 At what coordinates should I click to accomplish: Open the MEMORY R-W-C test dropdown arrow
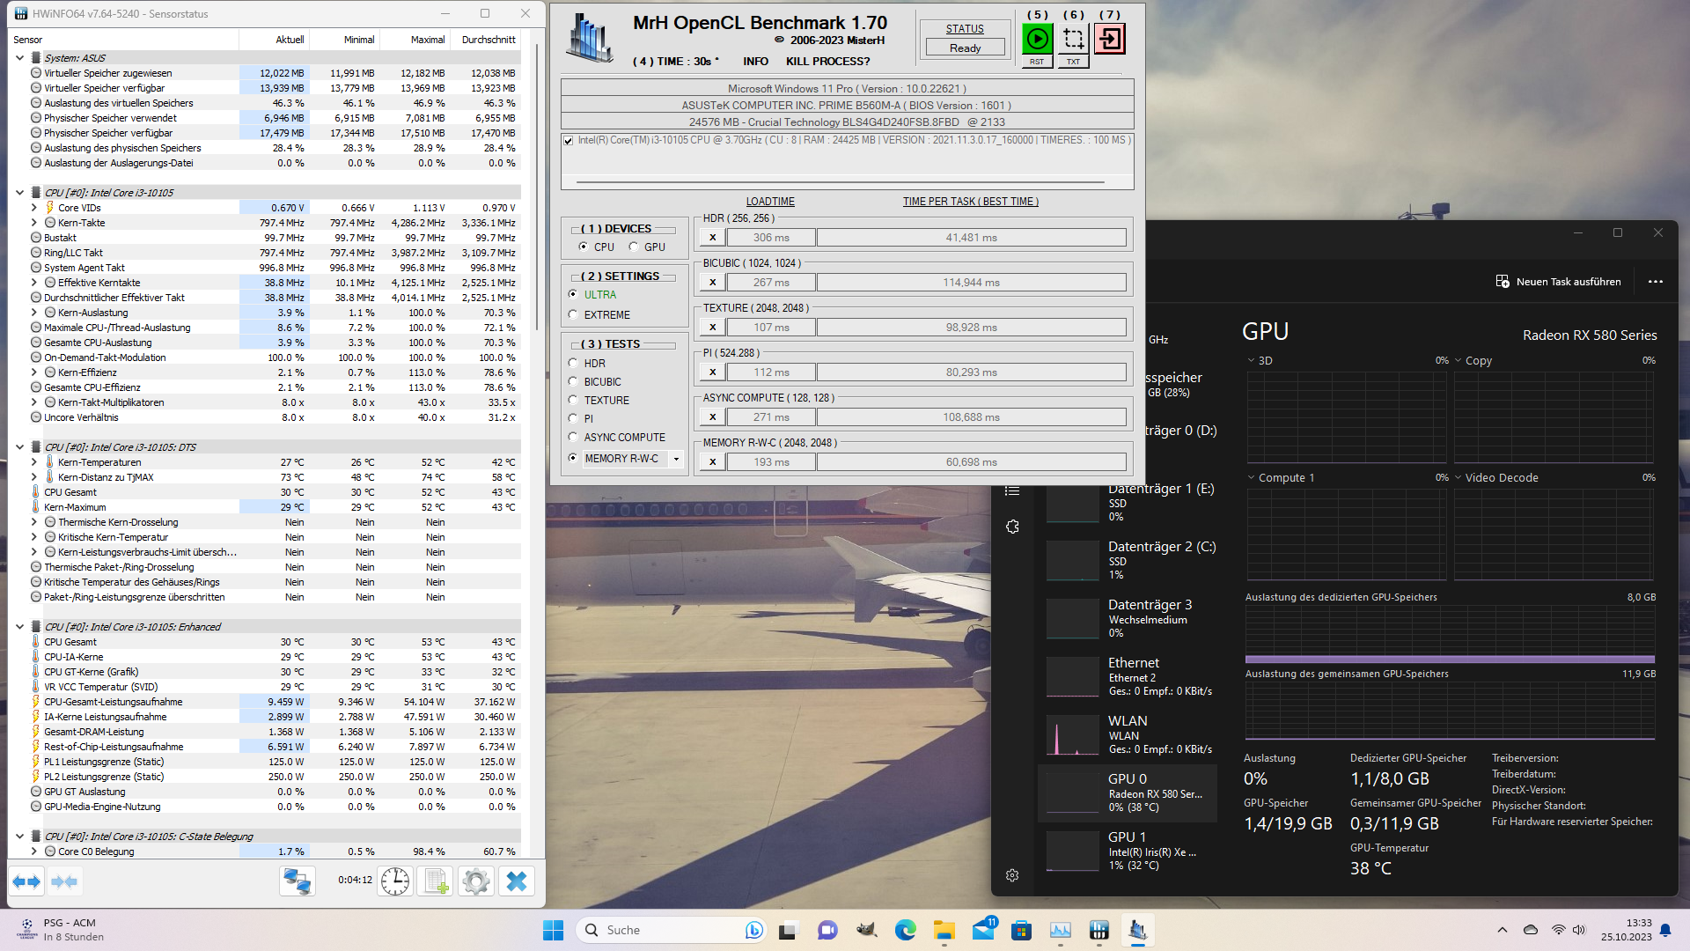click(x=676, y=459)
